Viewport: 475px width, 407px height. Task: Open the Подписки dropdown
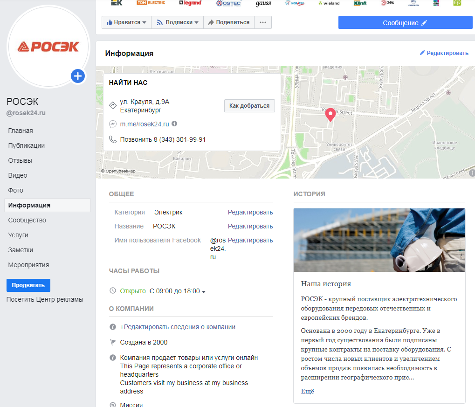click(177, 22)
